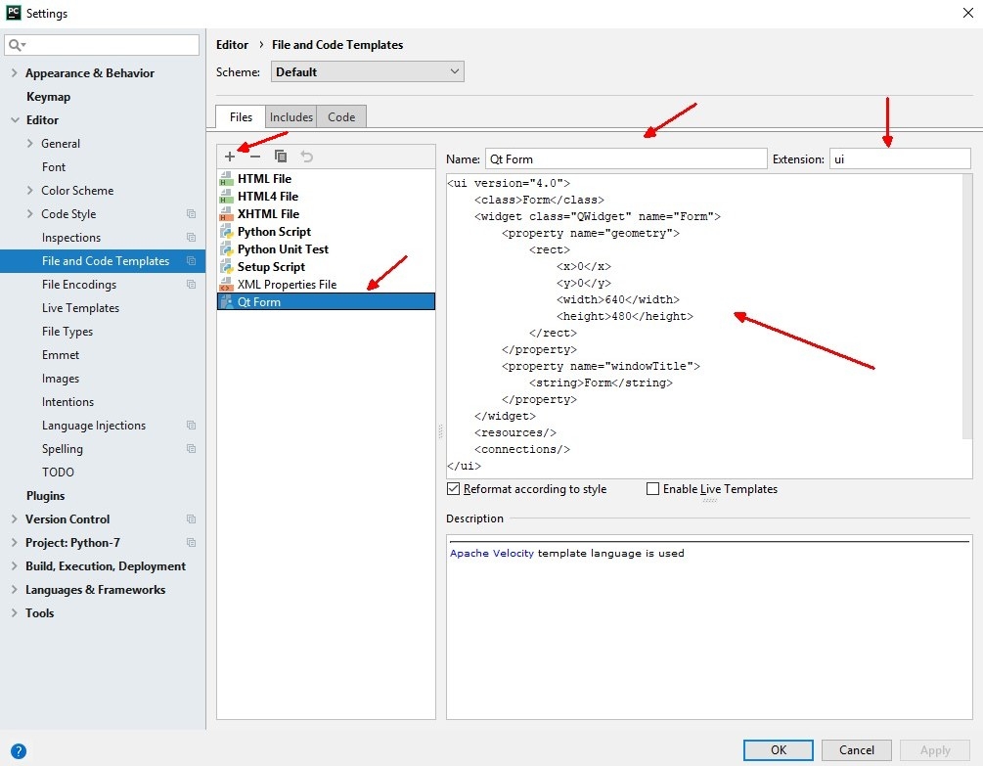983x766 pixels.
Task: Select the HTML File template
Action: tap(264, 179)
